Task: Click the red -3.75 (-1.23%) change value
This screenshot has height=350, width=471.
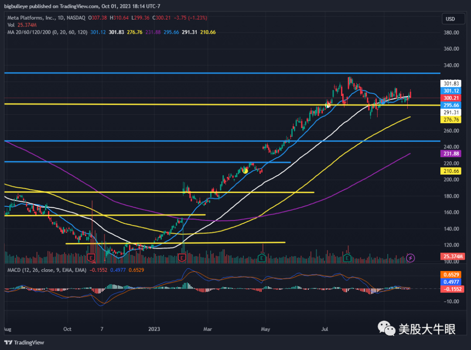Action: click(x=191, y=18)
